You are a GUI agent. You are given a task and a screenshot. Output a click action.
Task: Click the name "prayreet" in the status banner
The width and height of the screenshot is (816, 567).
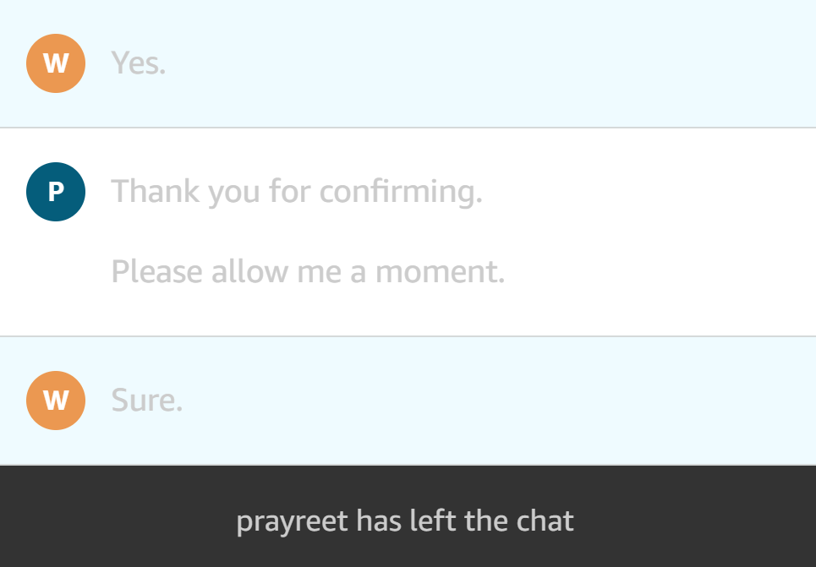click(292, 521)
